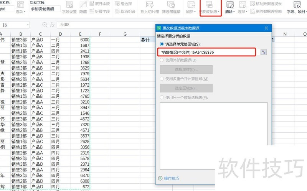307x191 pixels.
Task: Click 销售3部 cell in the 7979 row
Action: tap(21, 74)
